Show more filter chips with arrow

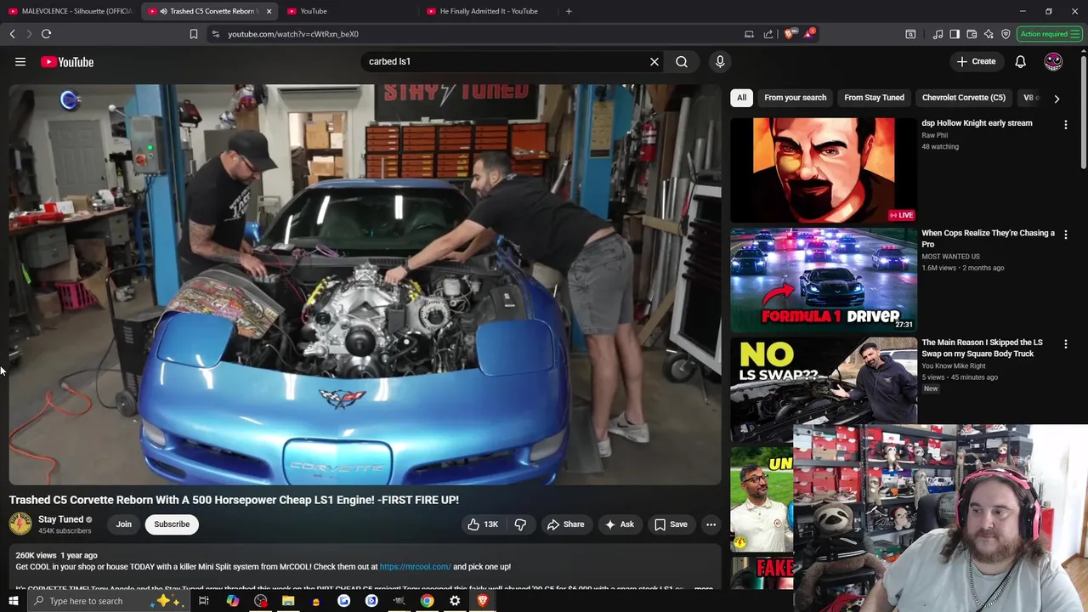pyautogui.click(x=1057, y=99)
